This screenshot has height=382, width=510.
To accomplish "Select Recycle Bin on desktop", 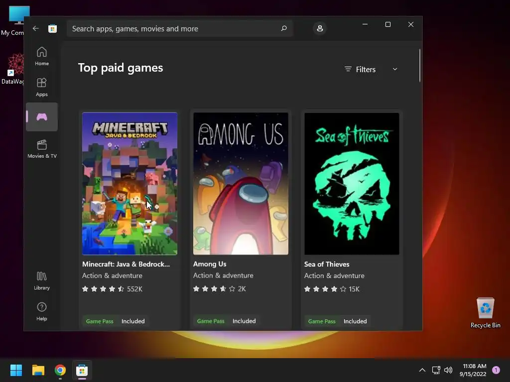I will tap(485, 313).
